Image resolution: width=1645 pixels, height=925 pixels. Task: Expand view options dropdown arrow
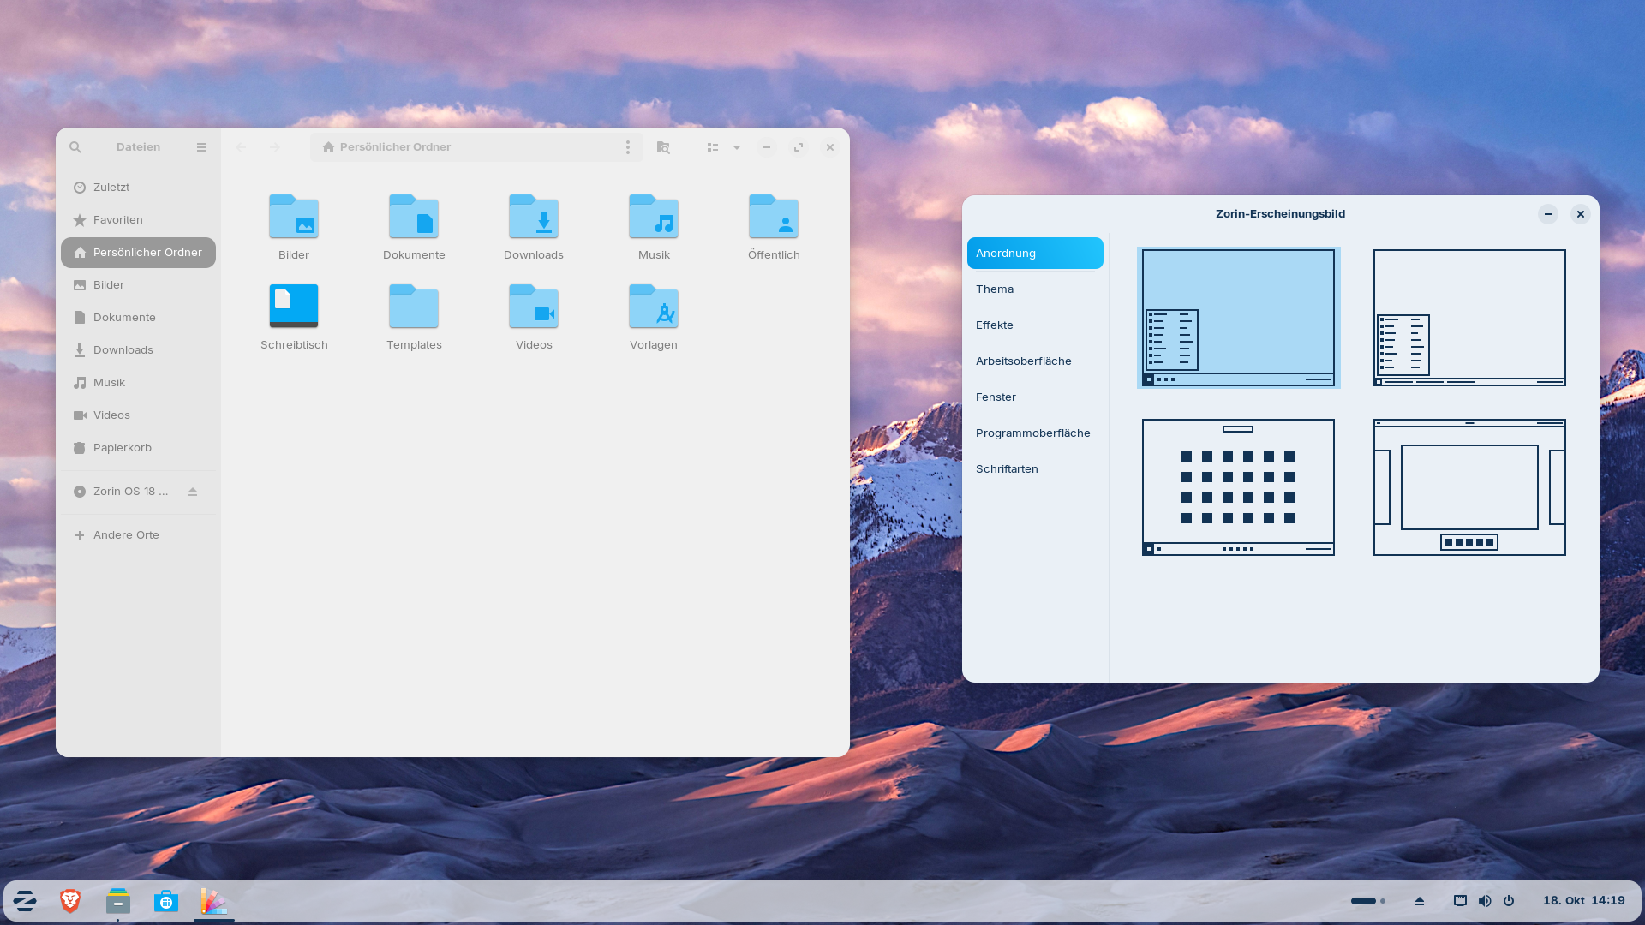pyautogui.click(x=737, y=147)
